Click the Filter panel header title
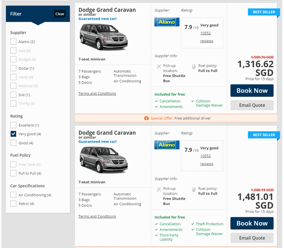Screen dimensions: 284x248 click(16, 14)
